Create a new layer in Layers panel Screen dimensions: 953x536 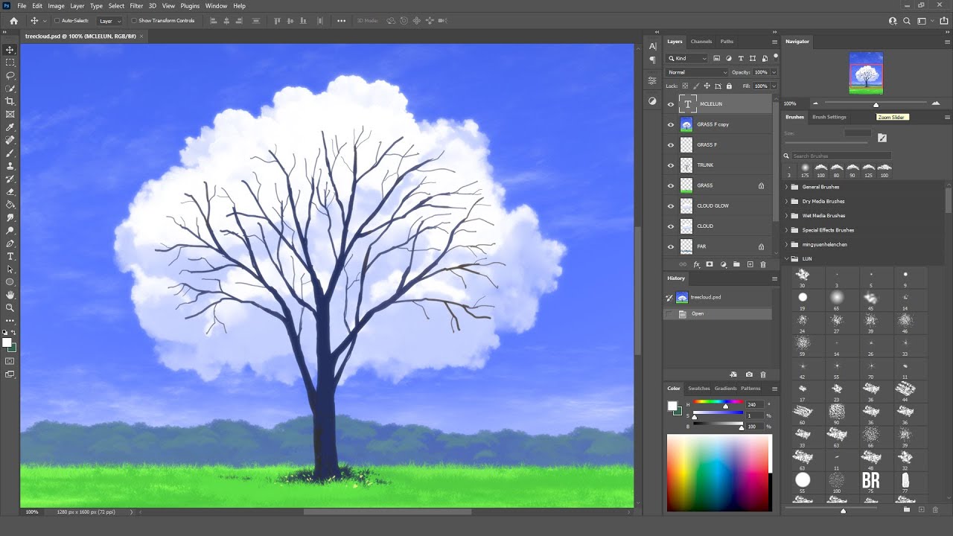[x=750, y=264]
